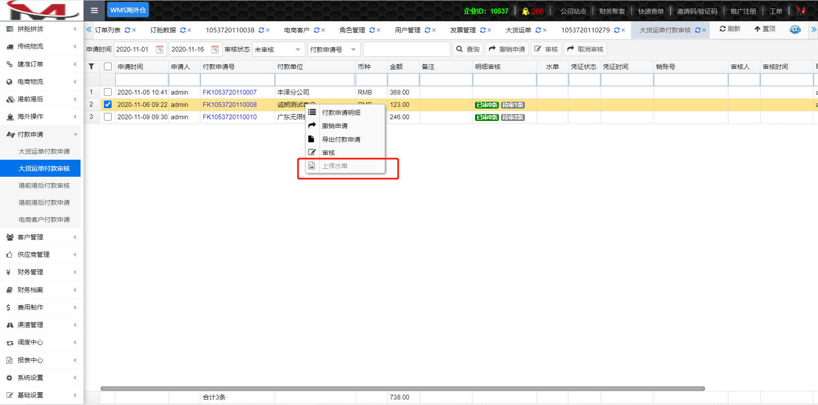Open the notification bell showing 266

(533, 11)
